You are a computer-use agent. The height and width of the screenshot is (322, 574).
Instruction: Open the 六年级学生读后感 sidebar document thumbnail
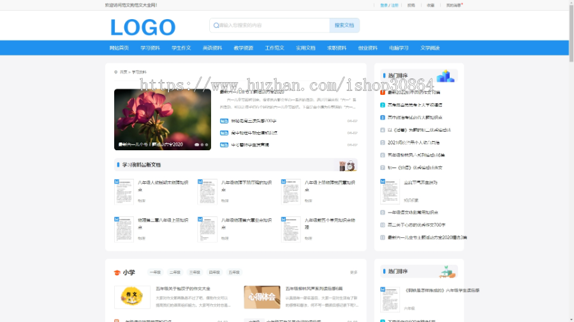click(x=390, y=299)
